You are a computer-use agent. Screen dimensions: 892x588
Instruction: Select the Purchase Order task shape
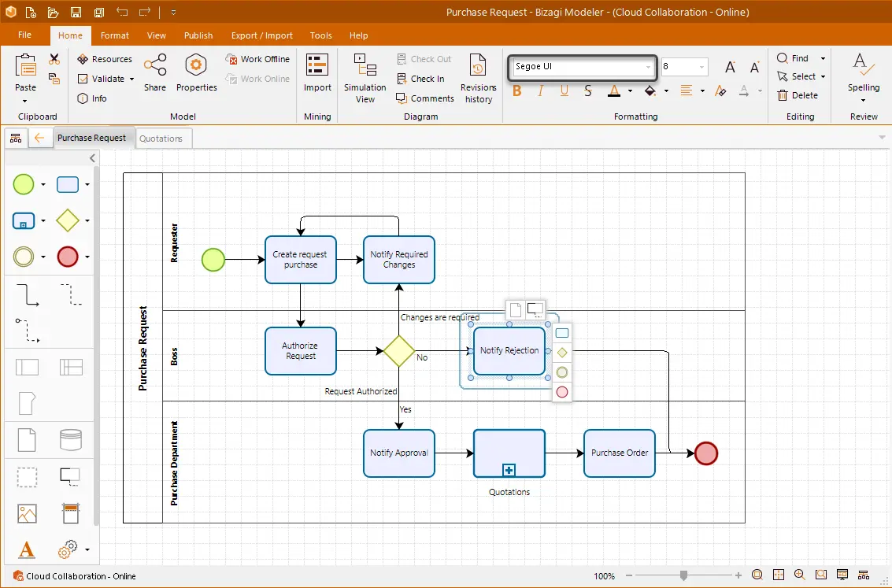pos(620,453)
